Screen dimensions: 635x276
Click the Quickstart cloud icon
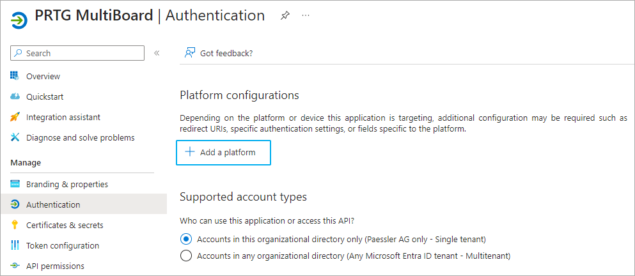pos(15,96)
